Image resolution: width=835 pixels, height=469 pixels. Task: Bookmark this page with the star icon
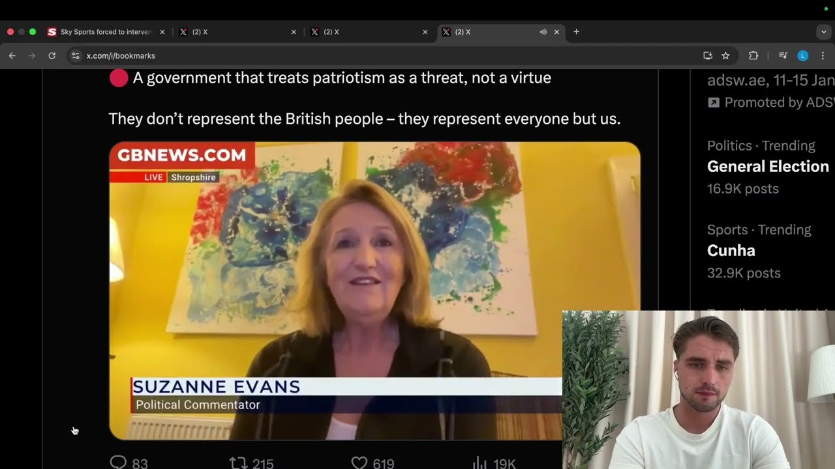[725, 56]
